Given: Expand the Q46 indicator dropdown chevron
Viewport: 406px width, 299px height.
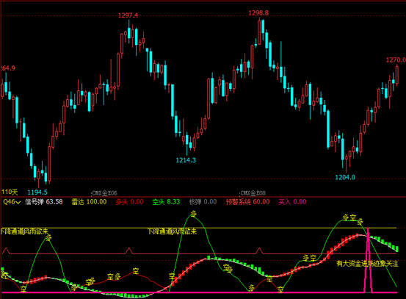Looking at the screenshot, I should point(18,202).
